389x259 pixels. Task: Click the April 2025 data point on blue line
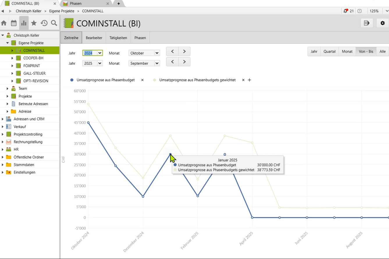(x=252, y=217)
